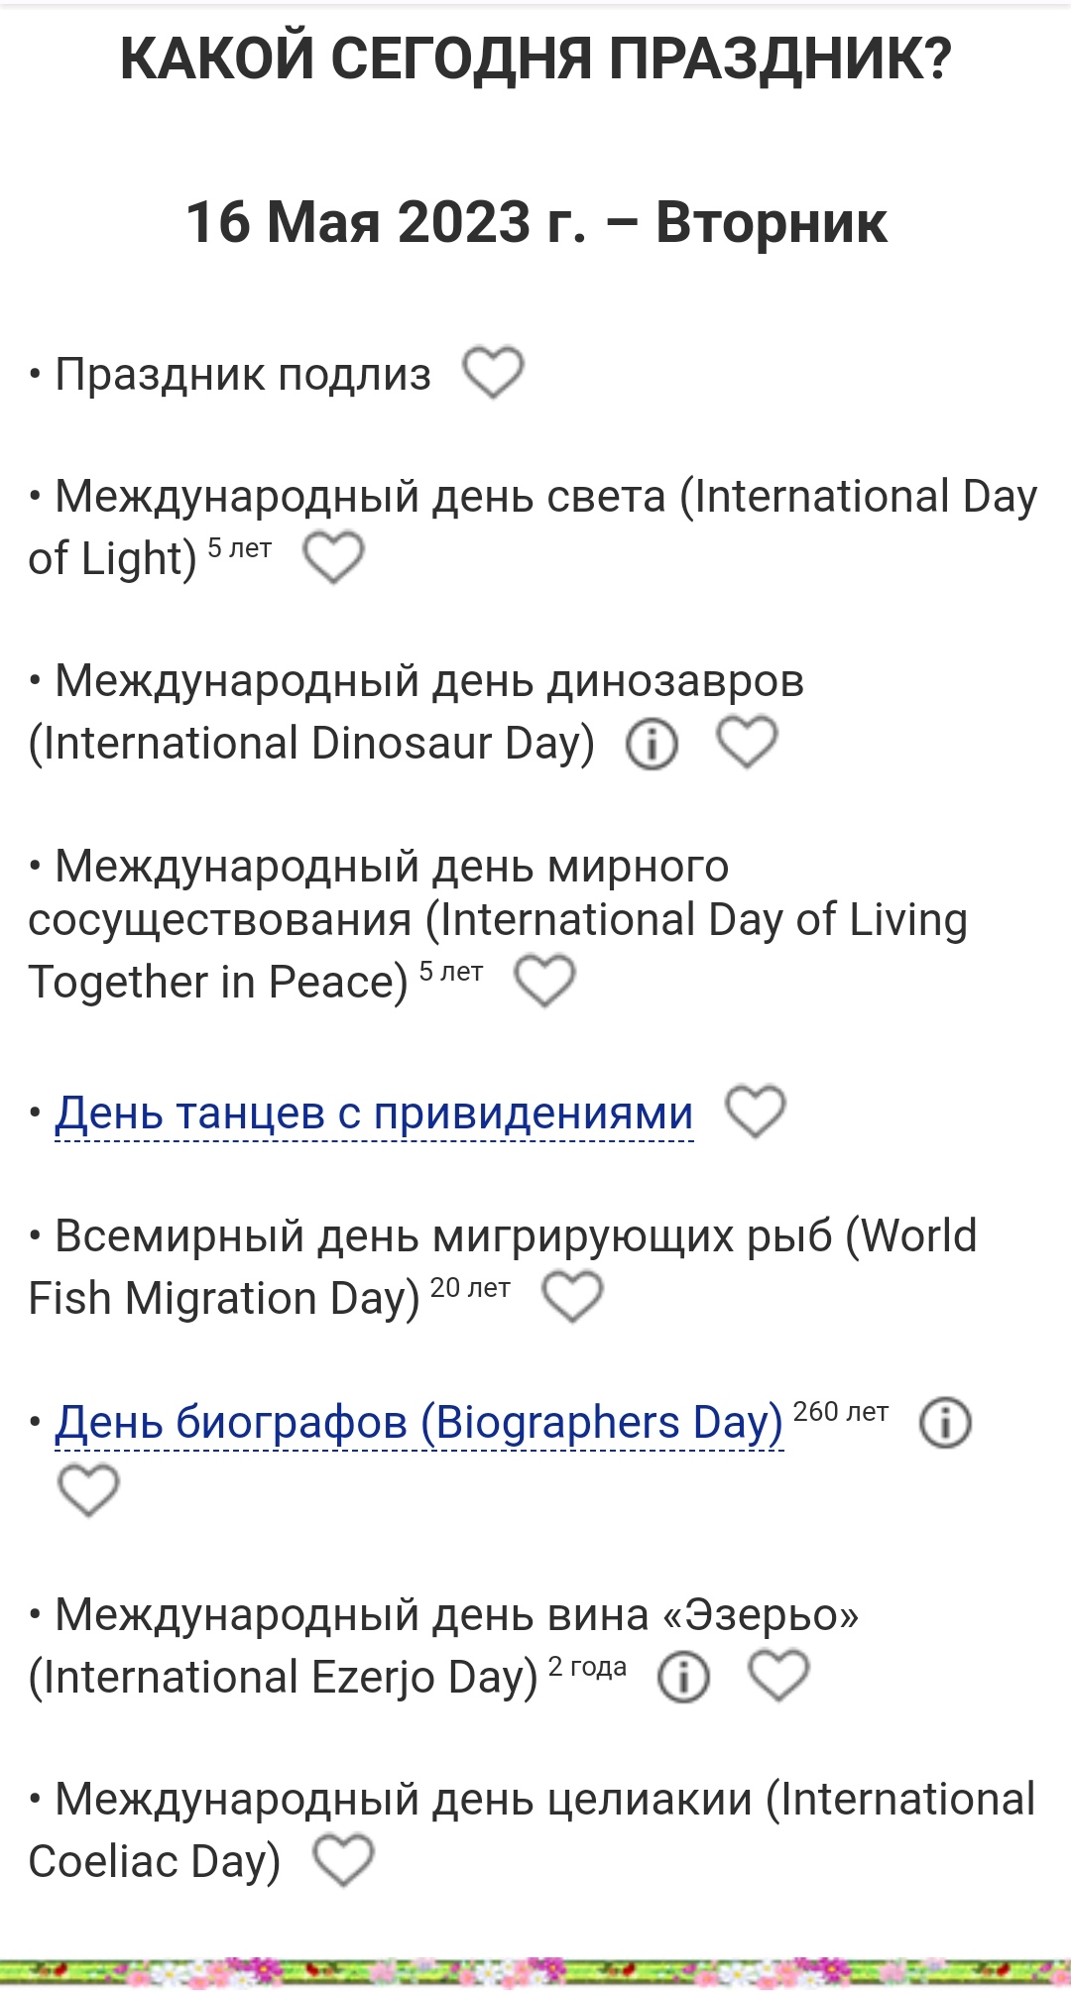Toggle heart for International Dinosaur Day
Image resolution: width=1071 pixels, height=1993 pixels.
747,743
